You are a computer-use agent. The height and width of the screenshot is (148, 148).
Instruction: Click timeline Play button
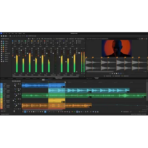29,112
